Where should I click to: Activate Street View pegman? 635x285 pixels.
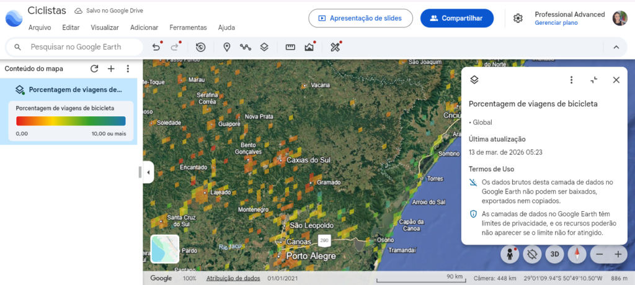click(x=510, y=254)
